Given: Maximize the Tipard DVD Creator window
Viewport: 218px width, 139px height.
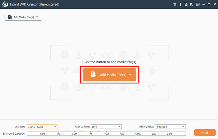Looking at the screenshot, I should [x=209, y=4].
